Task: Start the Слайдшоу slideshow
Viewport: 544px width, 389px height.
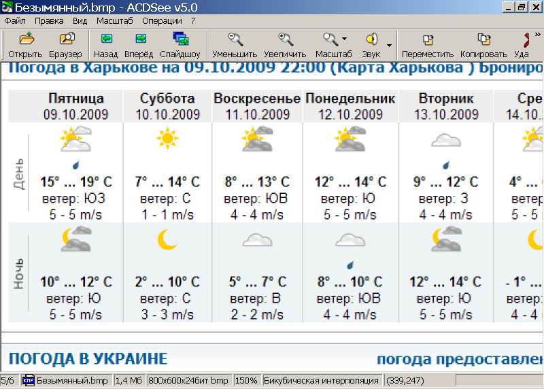Action: point(180,45)
